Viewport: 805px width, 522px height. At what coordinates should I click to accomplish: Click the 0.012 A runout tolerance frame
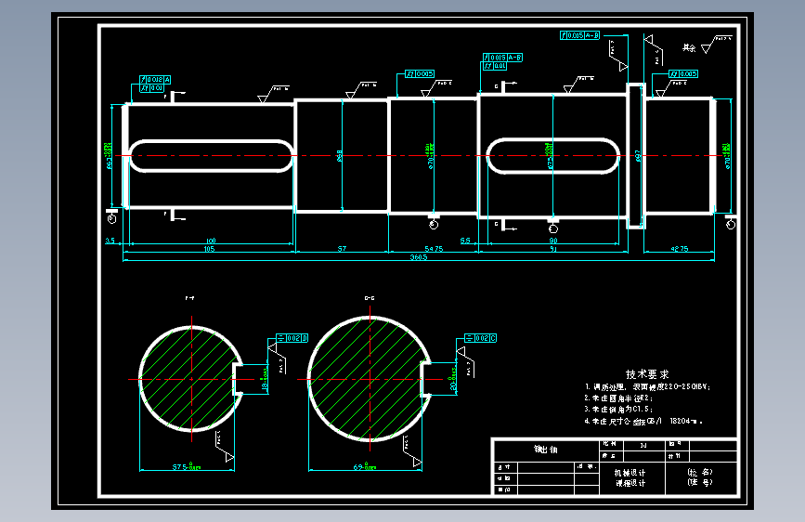[155, 80]
